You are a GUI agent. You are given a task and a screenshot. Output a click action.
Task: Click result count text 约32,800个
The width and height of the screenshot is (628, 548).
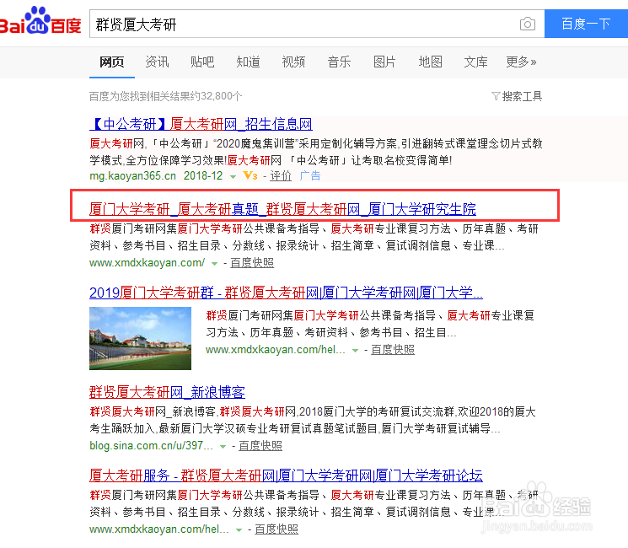(217, 96)
